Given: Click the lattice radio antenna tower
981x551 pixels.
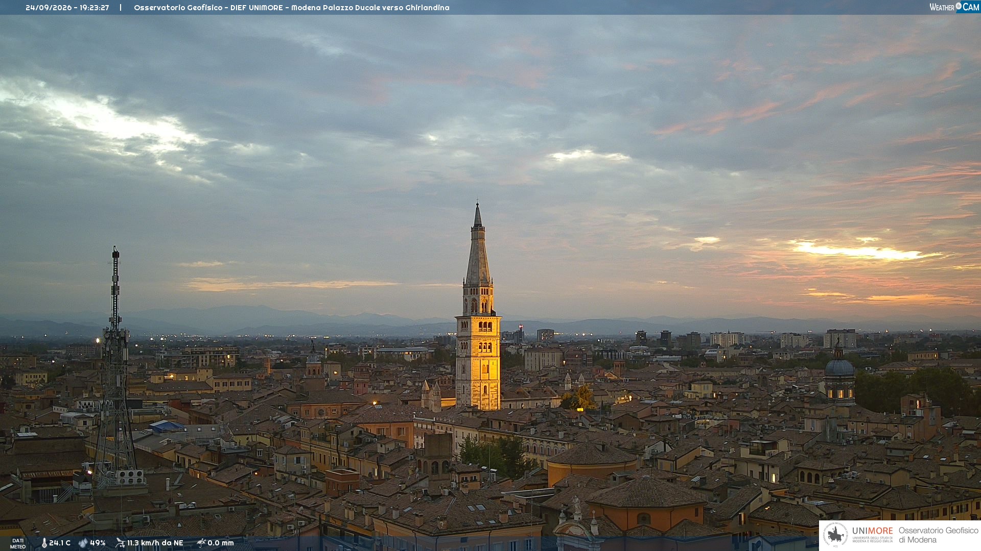Looking at the screenshot, I should 115,367.
